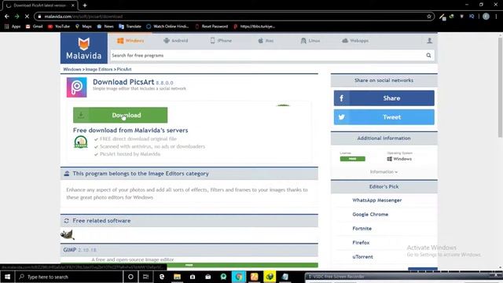Image resolution: width=503 pixels, height=283 pixels.
Task: Click the PicsArt app logo icon
Action: tap(77, 87)
